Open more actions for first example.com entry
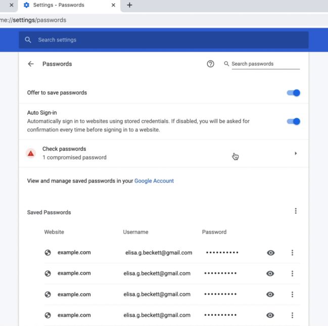The width and height of the screenshot is (328, 326). [292, 253]
